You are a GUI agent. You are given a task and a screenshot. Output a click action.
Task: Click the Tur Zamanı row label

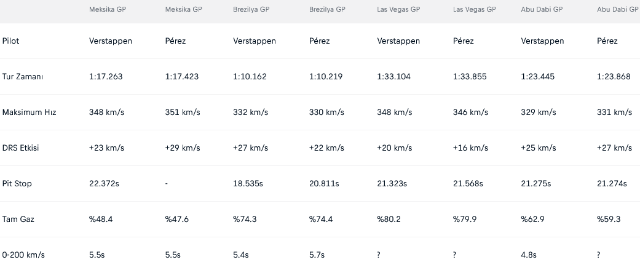click(x=23, y=77)
